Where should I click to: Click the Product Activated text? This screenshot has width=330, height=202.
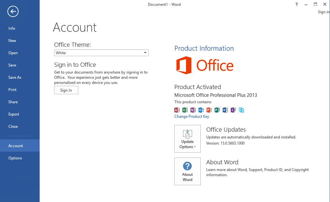[198, 87]
